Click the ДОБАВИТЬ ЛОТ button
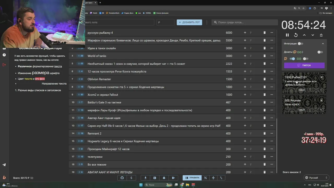The image size is (334, 188). (189, 22)
